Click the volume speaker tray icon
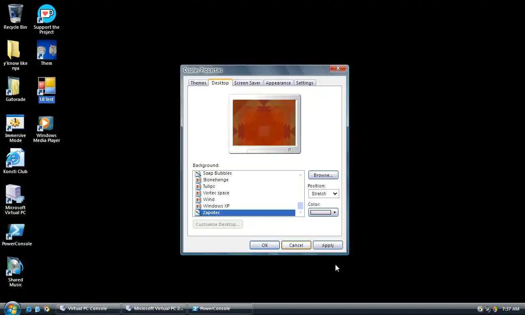525x315 pixels. coord(488,309)
